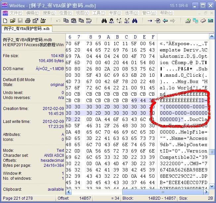
Task: Click the 'Page 221 of 278' status field
Action: [28, 198]
